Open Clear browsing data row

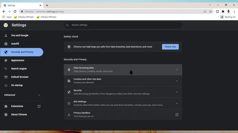tap(123, 70)
